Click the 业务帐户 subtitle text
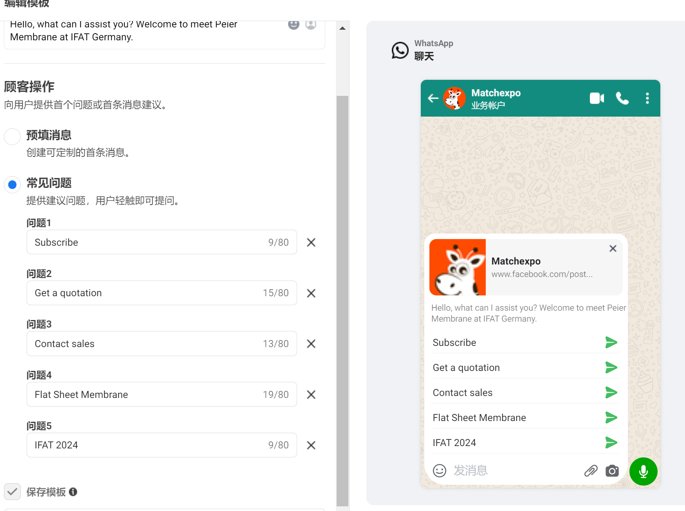This screenshot has width=685, height=511. (488, 105)
